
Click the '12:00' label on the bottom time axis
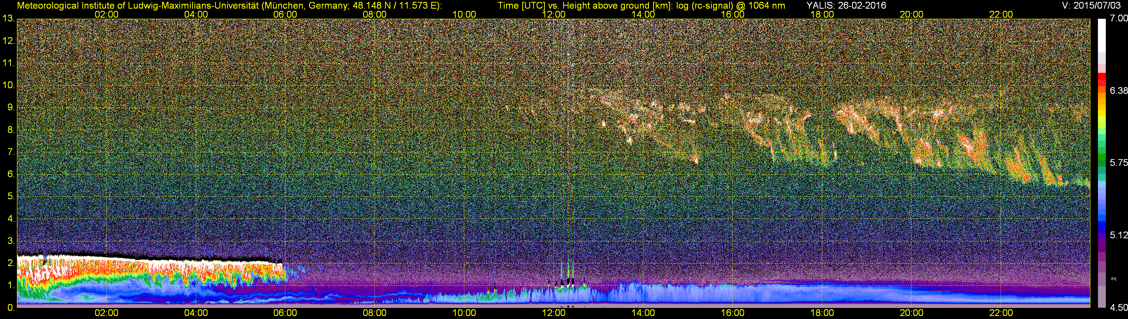pyautogui.click(x=553, y=313)
